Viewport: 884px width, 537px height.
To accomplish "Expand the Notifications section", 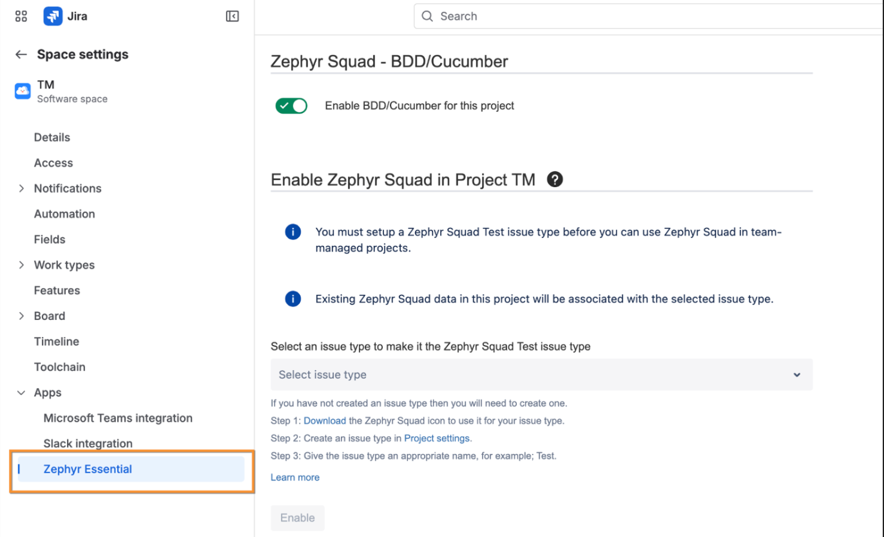I will [x=22, y=188].
